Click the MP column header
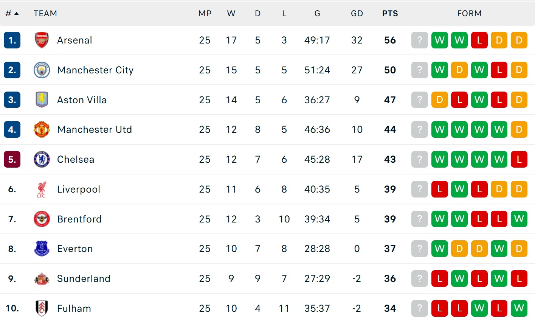 tap(205, 14)
